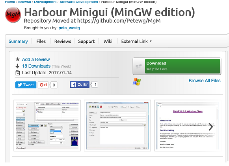This screenshot has width=229, height=166.
Task: Click the download arrow icon beside 18 Downloads
Action: point(17,66)
